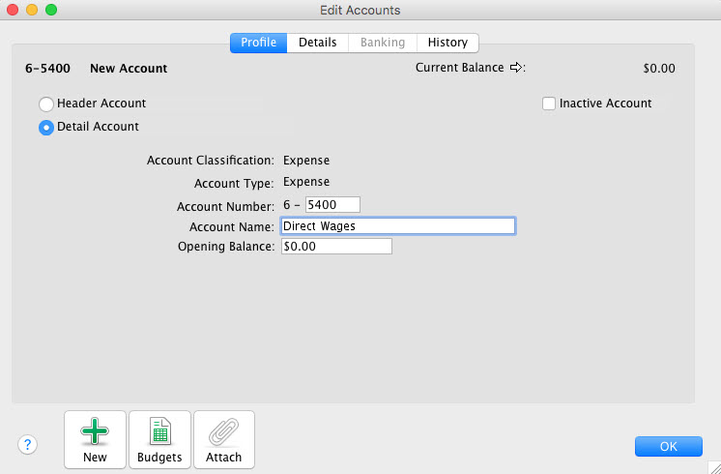Select the Header Account radio button

click(45, 104)
